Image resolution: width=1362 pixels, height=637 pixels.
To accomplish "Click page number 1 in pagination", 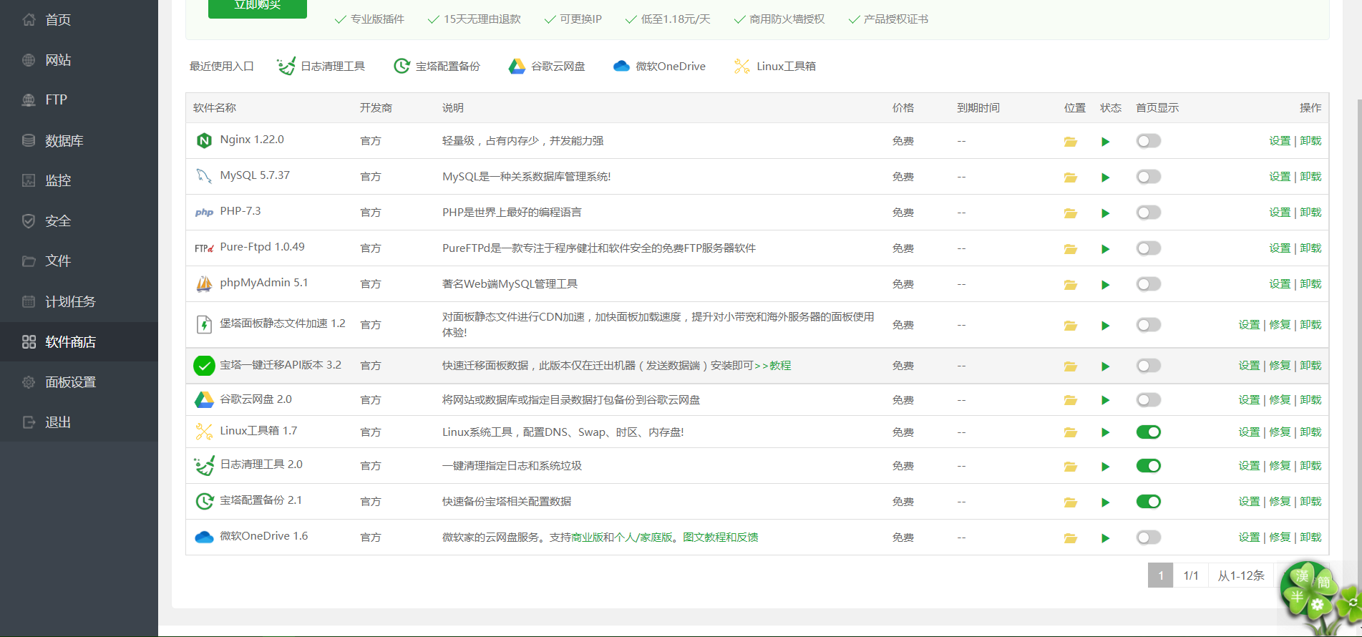I will click(x=1160, y=575).
